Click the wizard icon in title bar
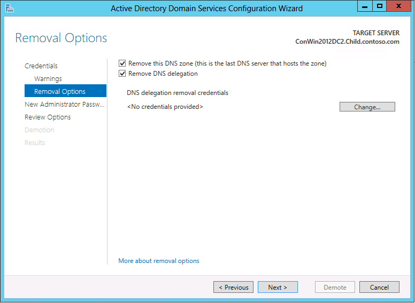The image size is (415, 303). 9,8
